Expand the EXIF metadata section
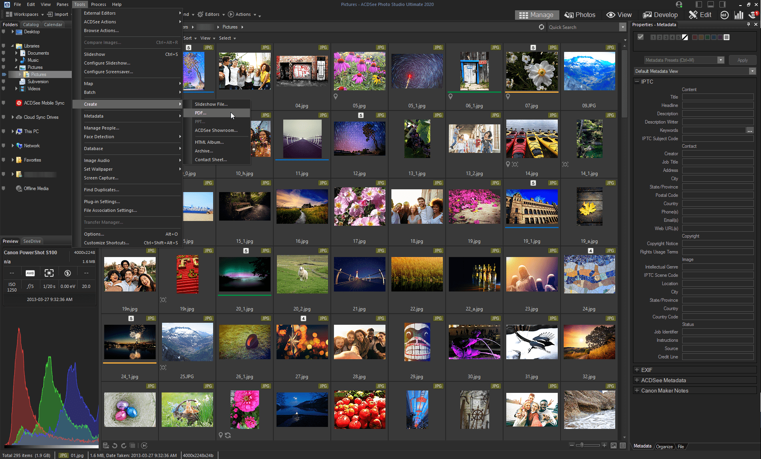 tap(637, 370)
